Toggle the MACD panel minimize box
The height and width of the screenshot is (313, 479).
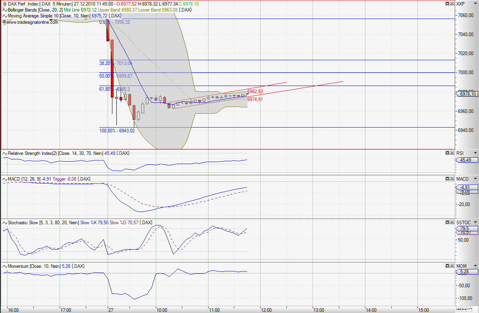pos(448,179)
